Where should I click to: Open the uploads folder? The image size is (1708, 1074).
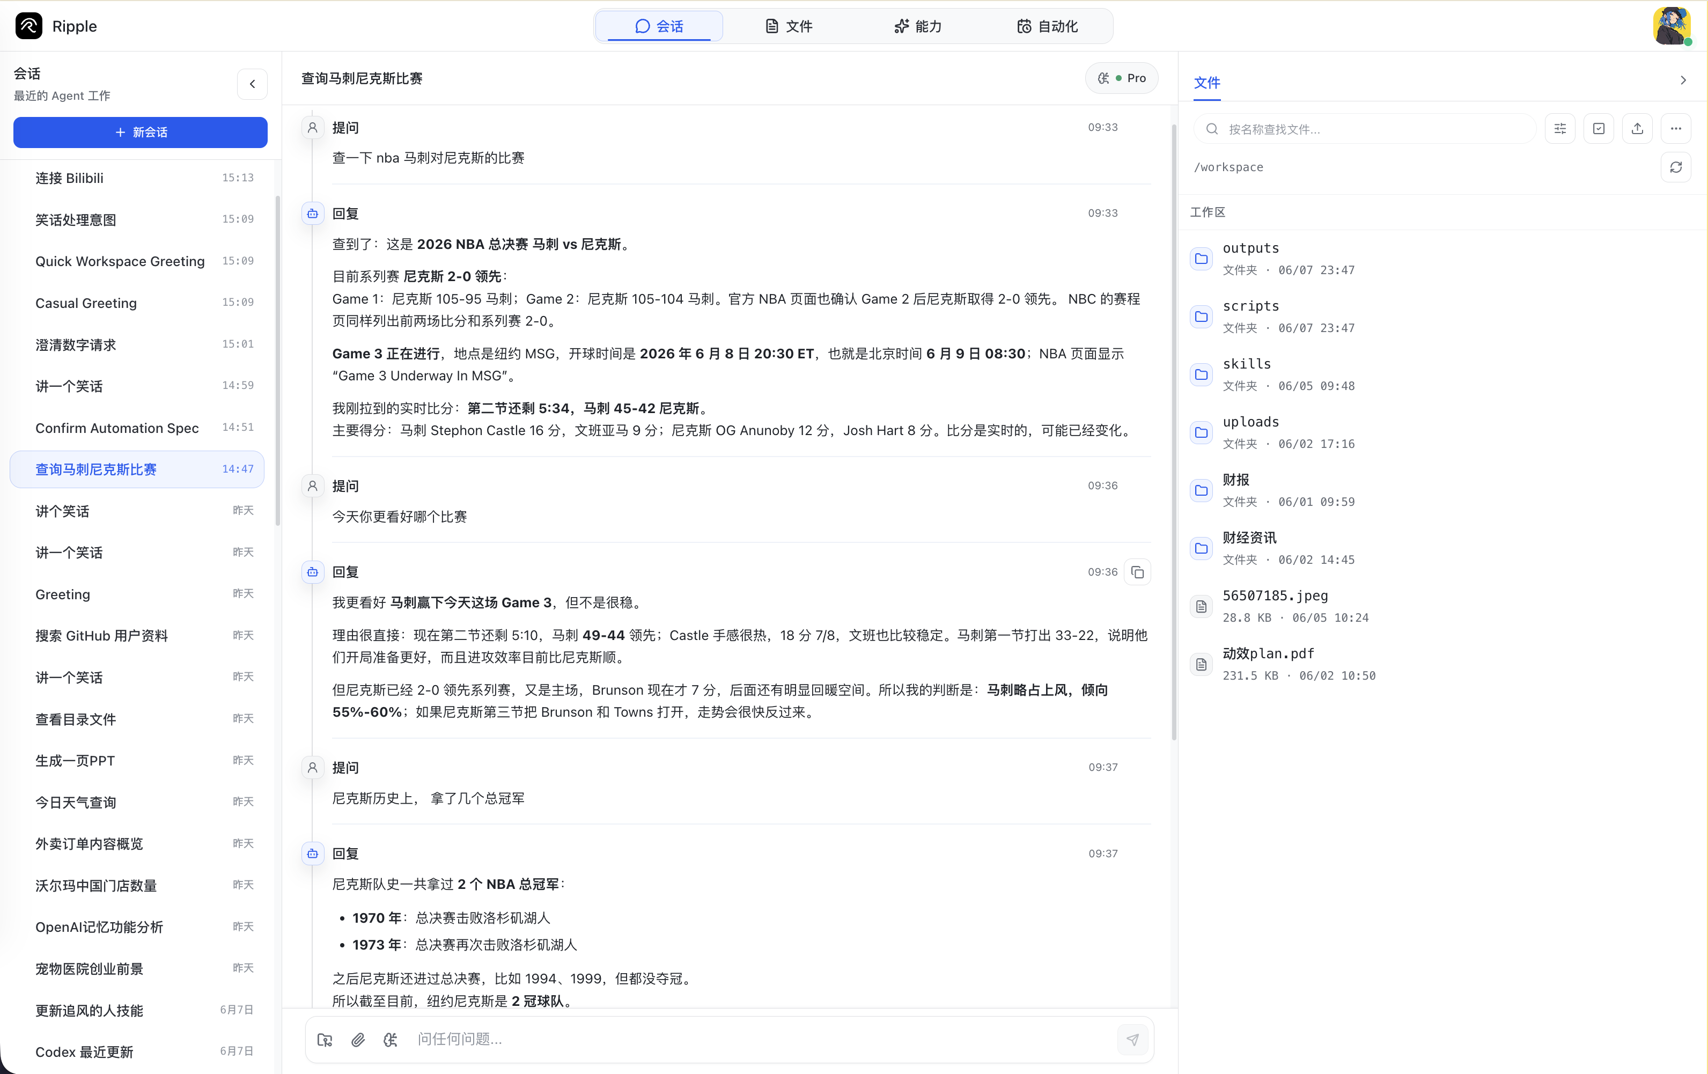tap(1441, 432)
